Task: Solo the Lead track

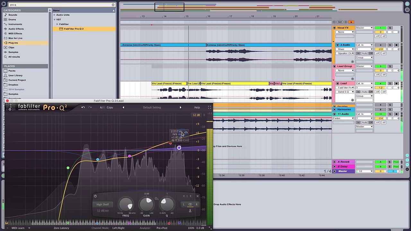Action: pyautogui.click(x=390, y=83)
